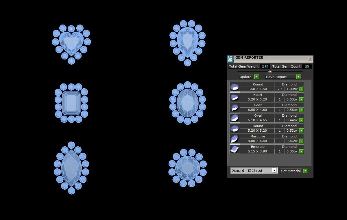This screenshot has height=220, width=347.
Task: Click the '0.44tw' weight cell
Action: pos(292,120)
